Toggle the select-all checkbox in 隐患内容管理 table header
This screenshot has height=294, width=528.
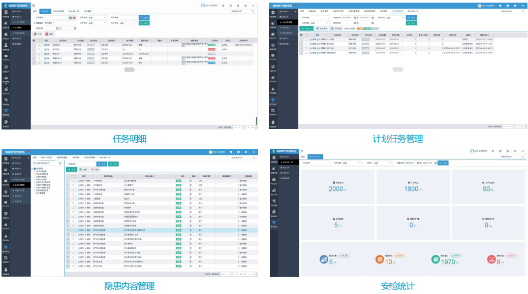(73, 176)
